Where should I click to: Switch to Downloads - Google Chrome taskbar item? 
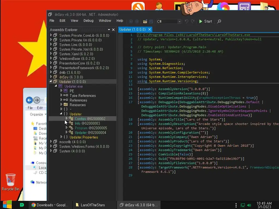50,205
